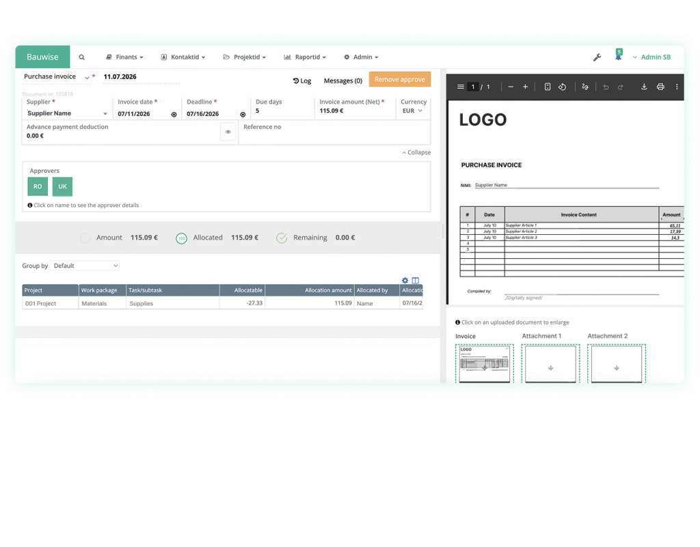Open the wrench settings icon in header
This screenshot has height=547, width=700.
(x=596, y=57)
